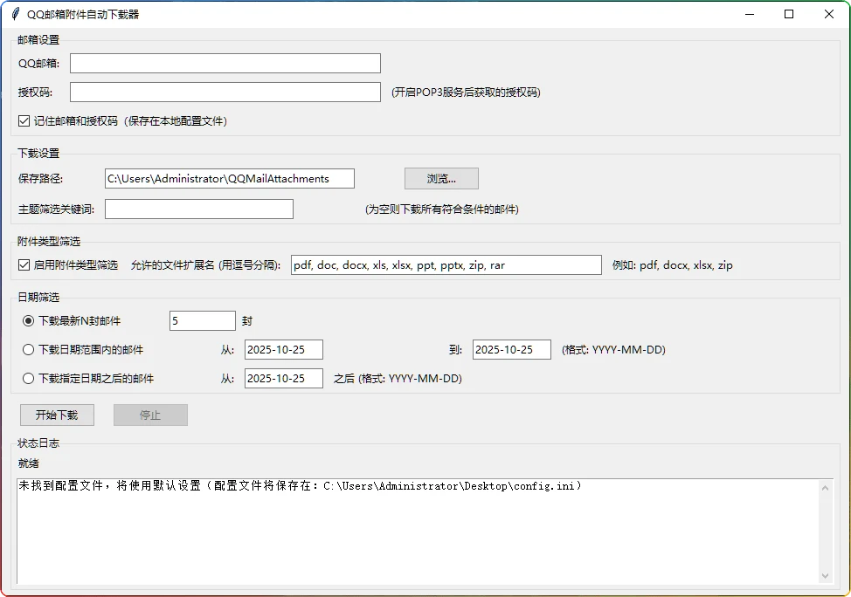Maximize the QQ邮箱附件自动下载器 window
The width and height of the screenshot is (851, 597).
[x=789, y=14]
